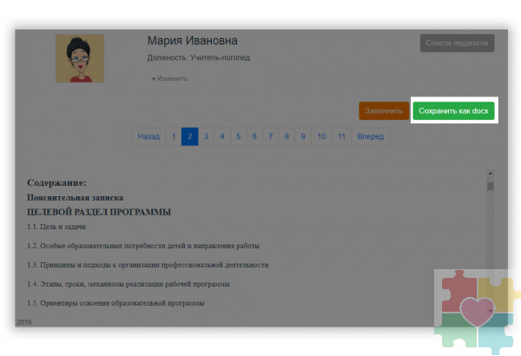
Task: Expand the "Изменить" dropdown
Action: click(169, 79)
